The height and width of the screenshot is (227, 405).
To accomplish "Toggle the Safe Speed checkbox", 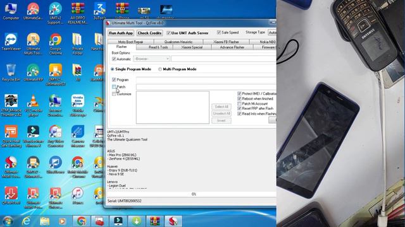I will point(219,32).
